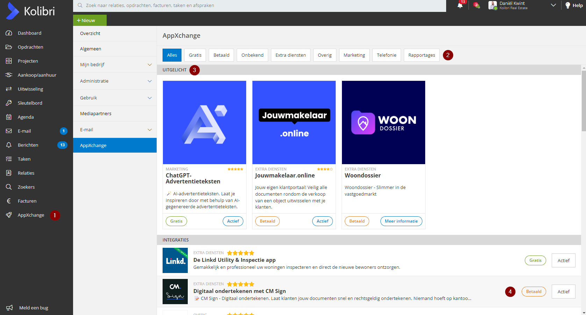Expand the E-mail settings section

(115, 129)
